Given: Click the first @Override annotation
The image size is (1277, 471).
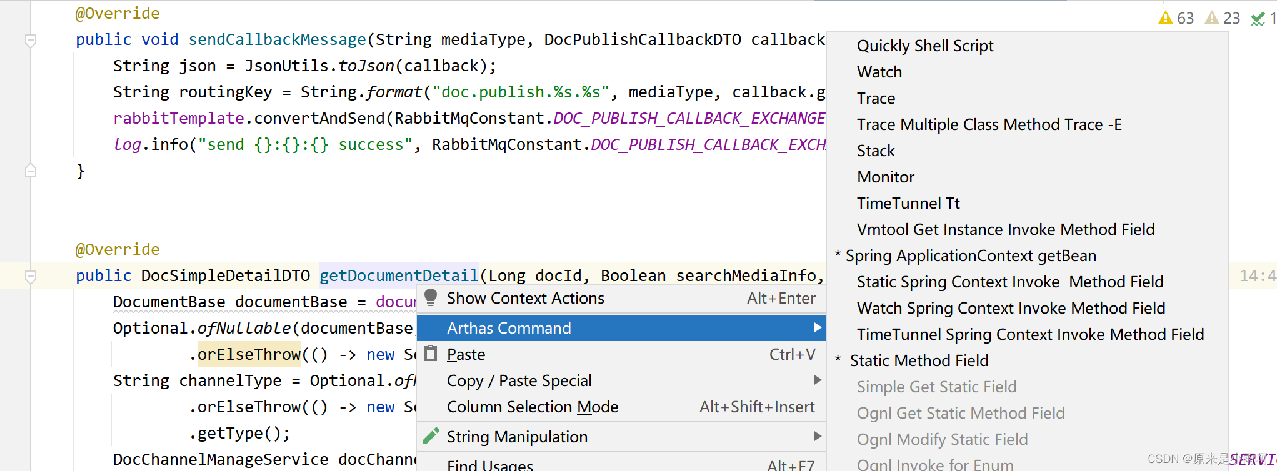Looking at the screenshot, I should [x=118, y=13].
